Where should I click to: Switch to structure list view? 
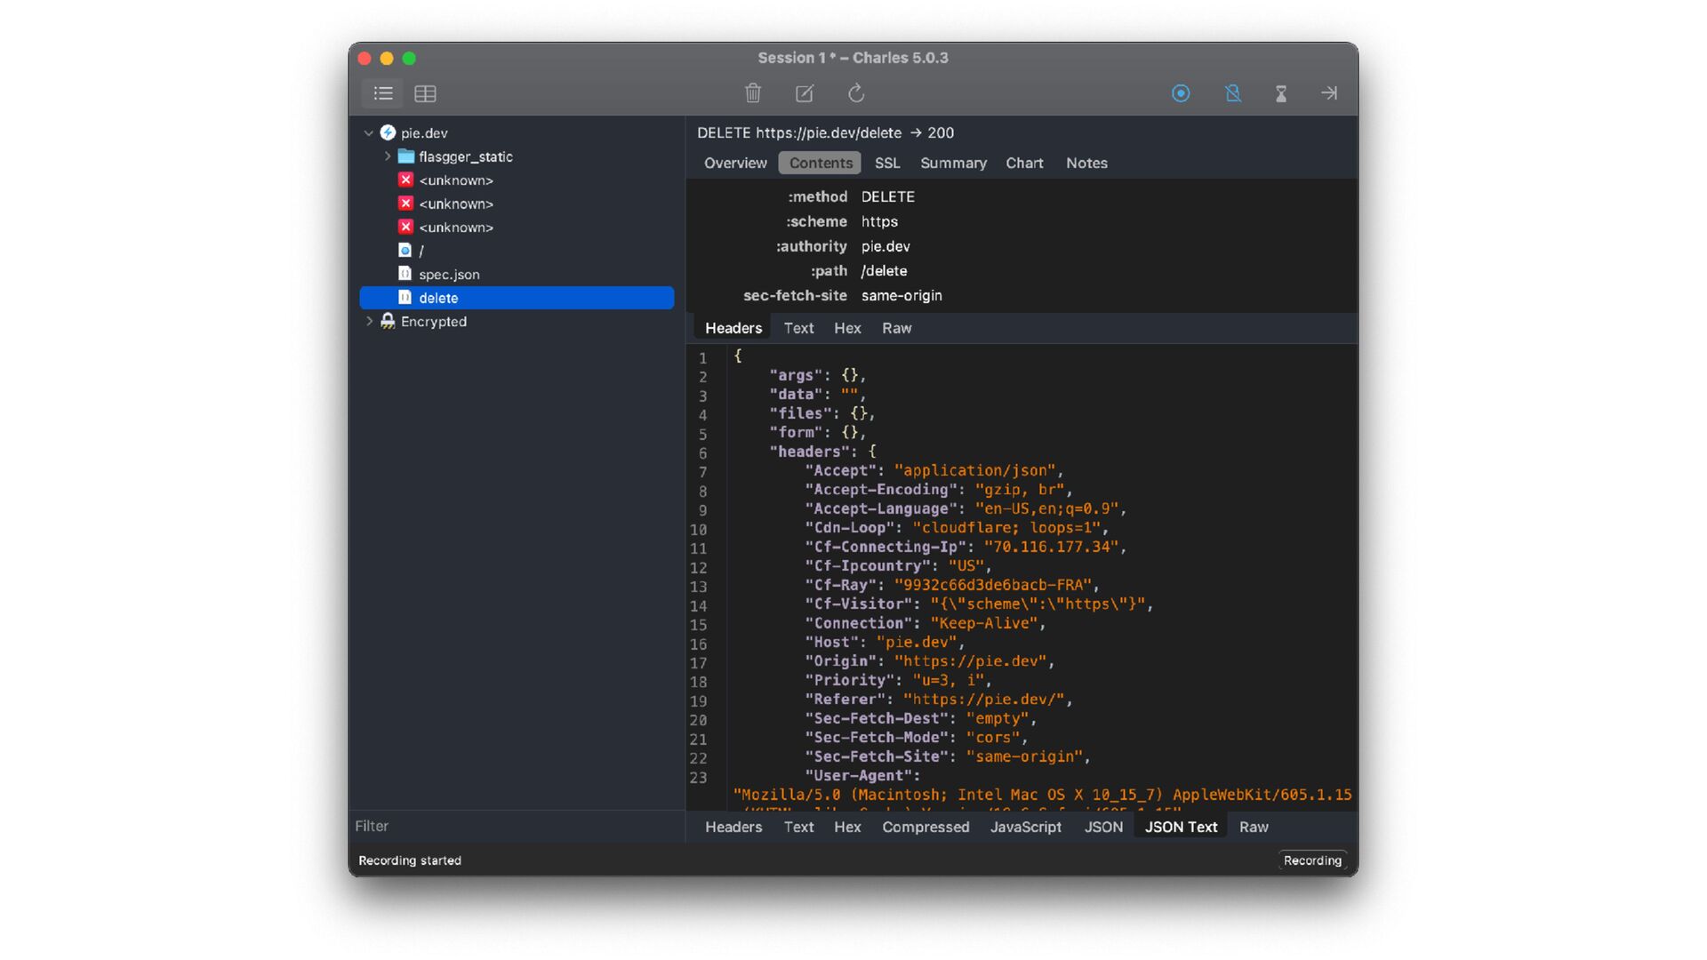pyautogui.click(x=383, y=93)
